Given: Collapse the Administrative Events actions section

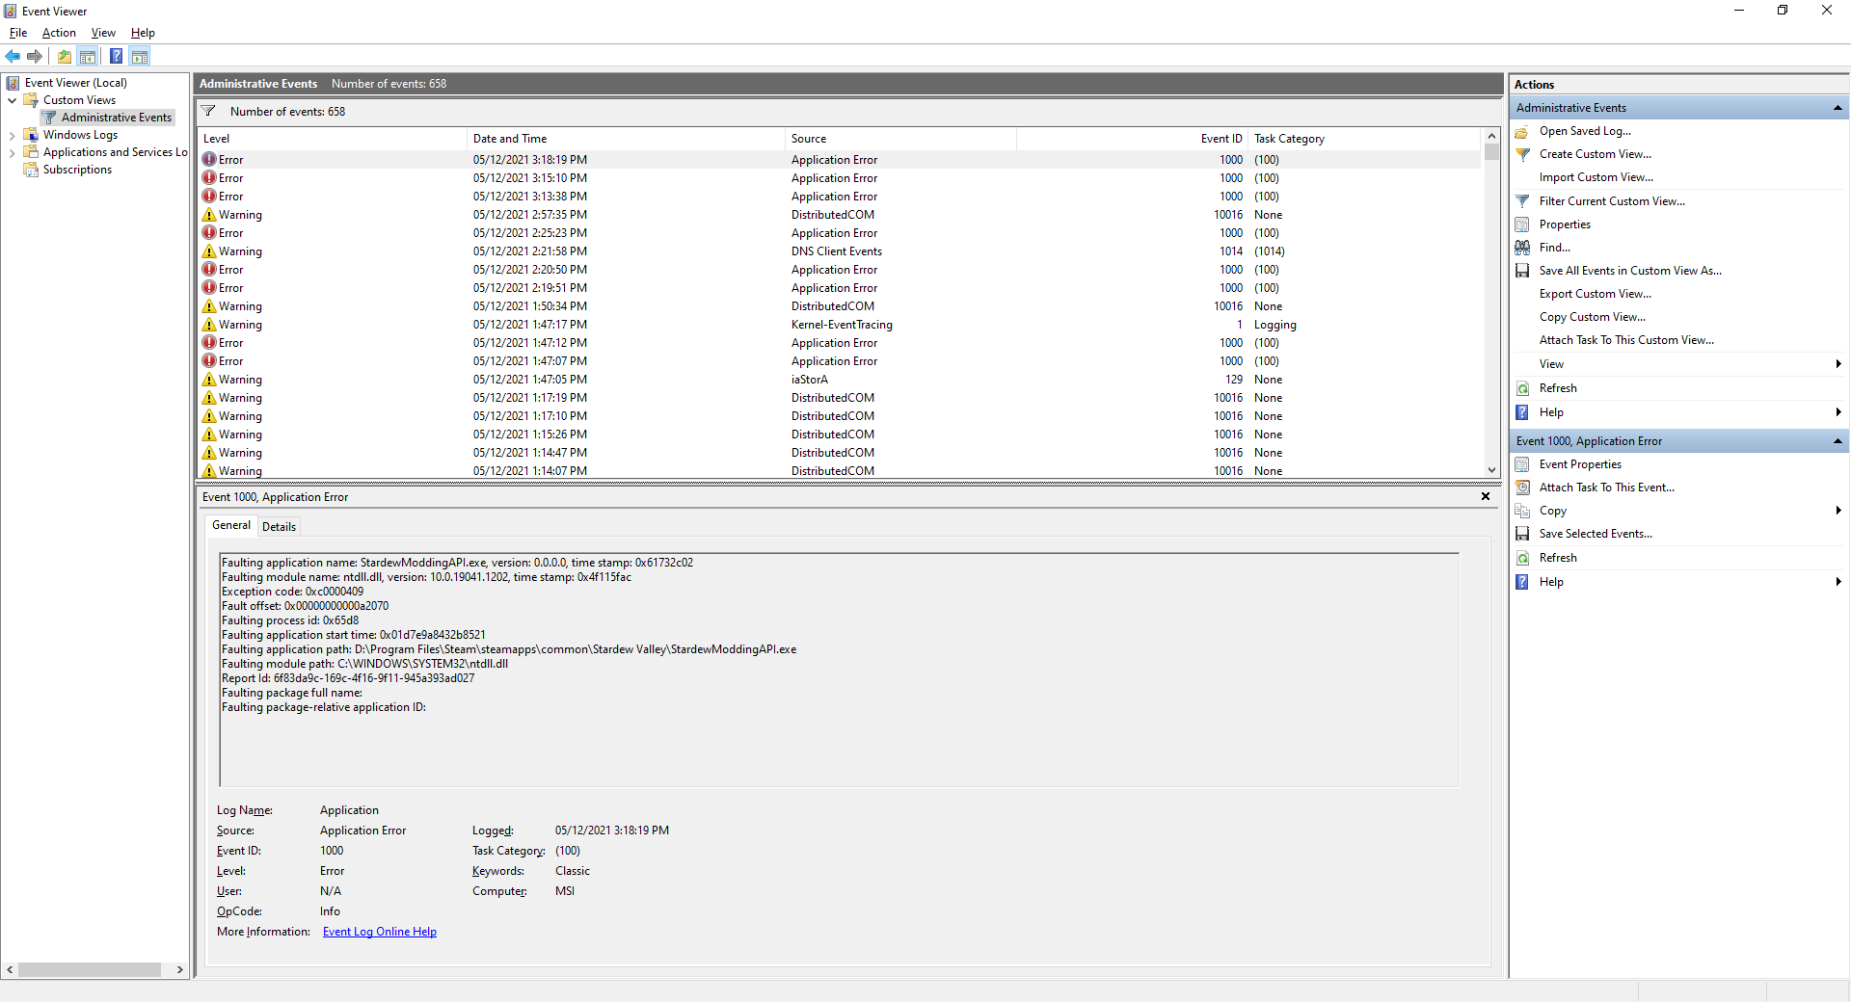Looking at the screenshot, I should click(1839, 107).
